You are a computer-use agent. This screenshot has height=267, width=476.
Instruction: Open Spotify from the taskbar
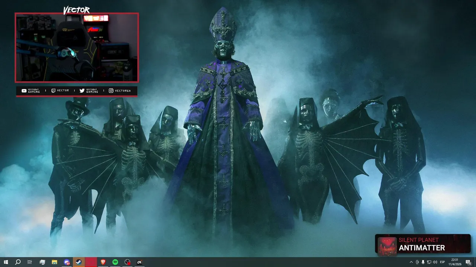(115, 262)
